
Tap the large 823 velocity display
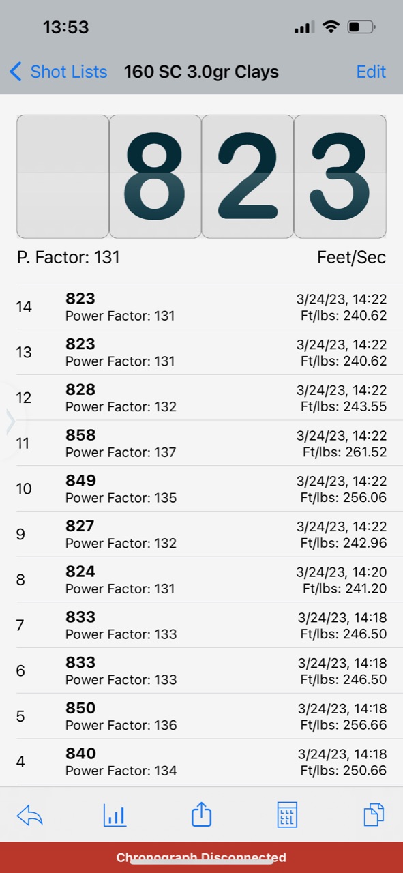coord(201,176)
